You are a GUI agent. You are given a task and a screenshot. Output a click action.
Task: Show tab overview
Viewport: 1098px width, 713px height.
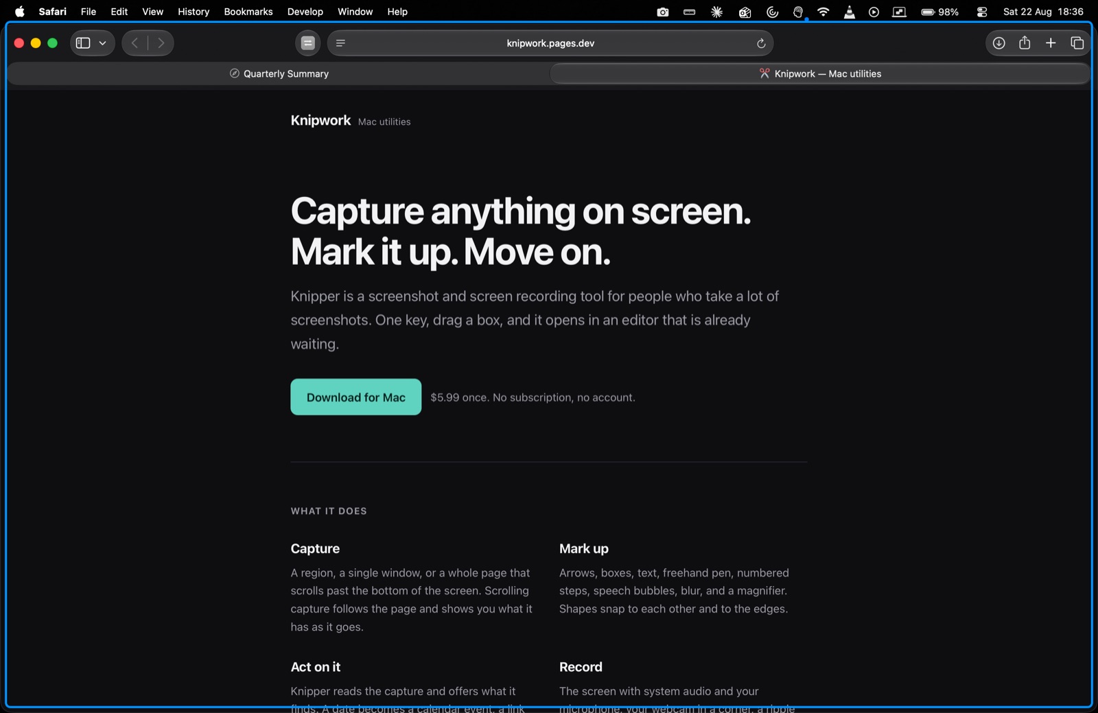pos(1077,43)
